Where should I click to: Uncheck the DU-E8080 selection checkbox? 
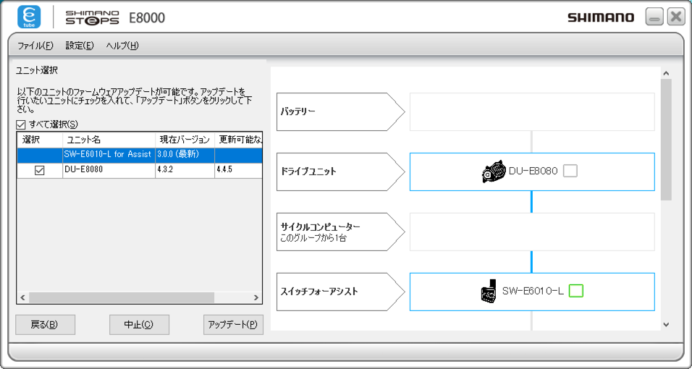coord(40,170)
